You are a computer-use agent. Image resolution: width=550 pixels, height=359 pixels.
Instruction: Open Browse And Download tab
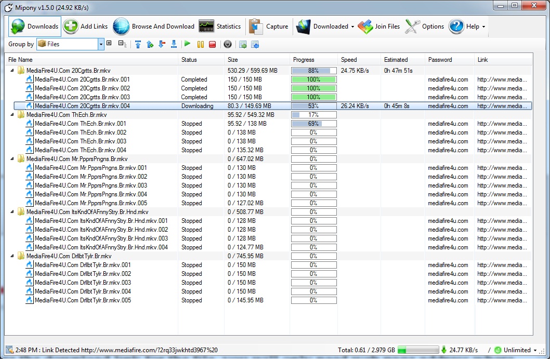coord(154,26)
